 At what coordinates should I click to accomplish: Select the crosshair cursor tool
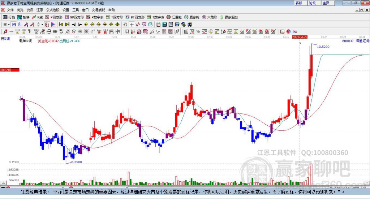pyautogui.click(x=132, y=25)
